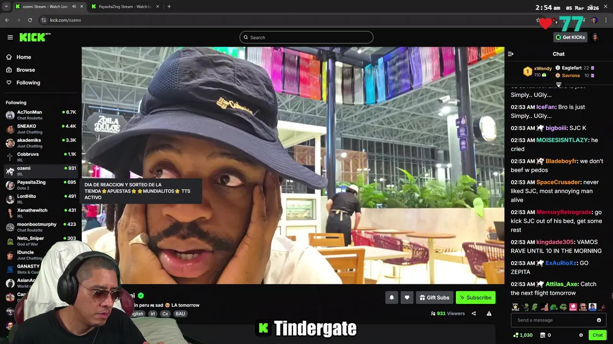Click SNEAKO's avatar thumbnail

(10, 129)
